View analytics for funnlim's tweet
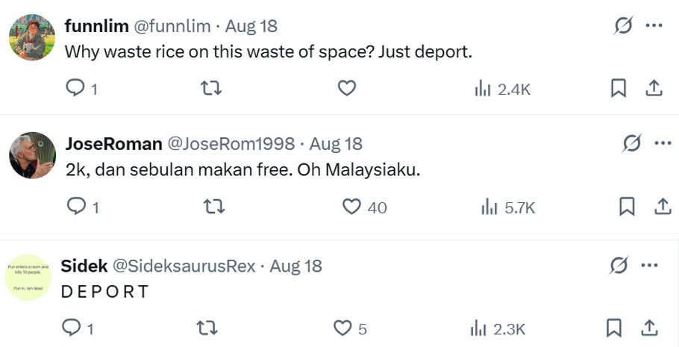This screenshot has height=347, width=679. pyautogui.click(x=502, y=90)
